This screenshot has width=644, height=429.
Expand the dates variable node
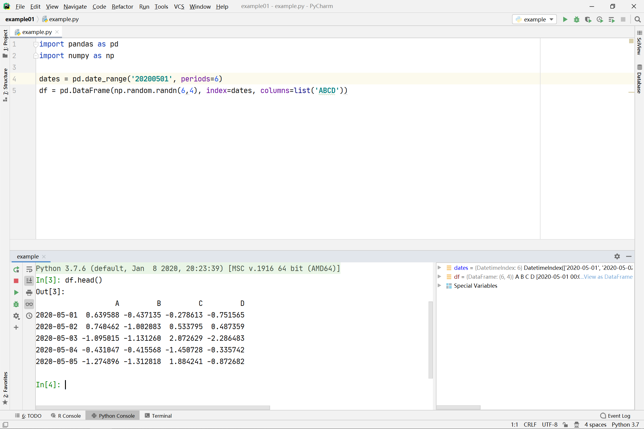pos(439,268)
